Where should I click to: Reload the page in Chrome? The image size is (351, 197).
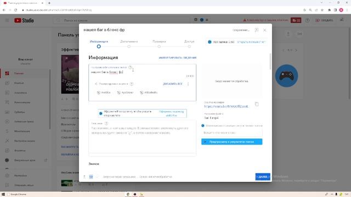coord(15,10)
